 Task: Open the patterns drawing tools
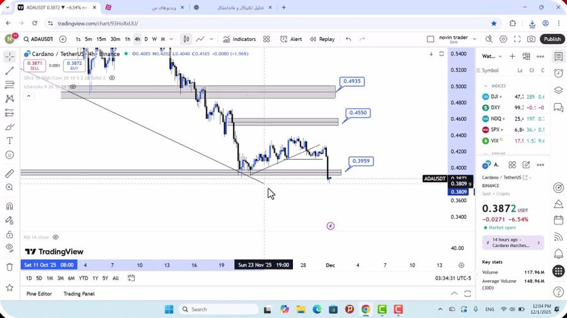pos(9,99)
